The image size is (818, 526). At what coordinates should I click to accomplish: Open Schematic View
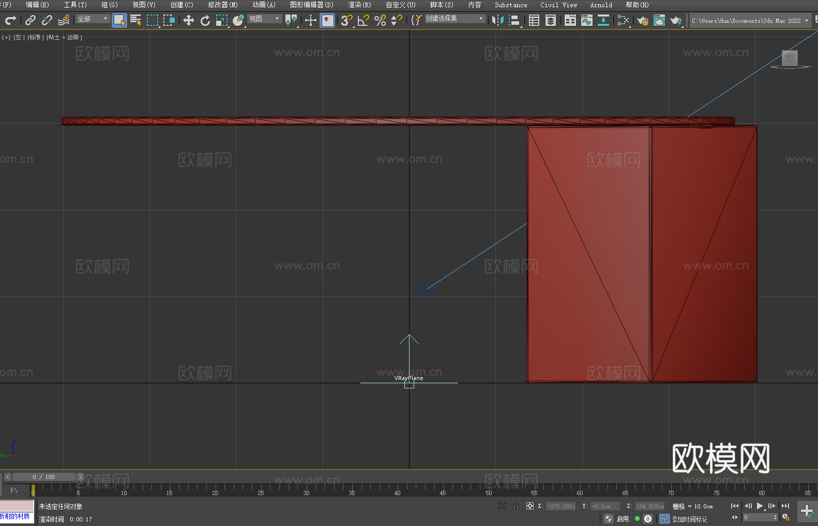[623, 20]
